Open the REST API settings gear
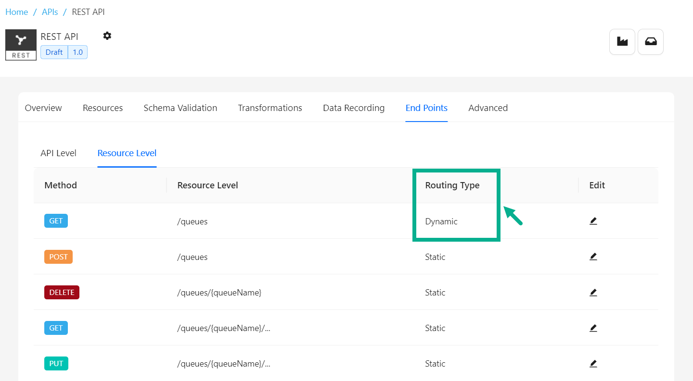The image size is (693, 381). point(107,36)
